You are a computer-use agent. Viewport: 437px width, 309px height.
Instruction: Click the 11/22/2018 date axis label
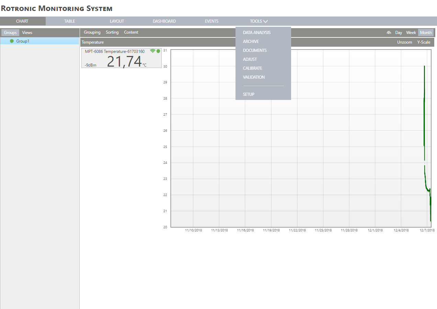coord(297,230)
